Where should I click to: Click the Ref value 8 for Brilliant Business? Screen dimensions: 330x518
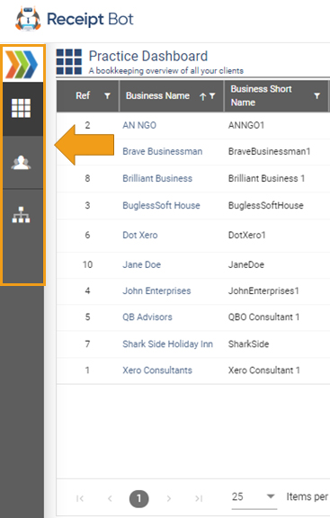(x=87, y=178)
